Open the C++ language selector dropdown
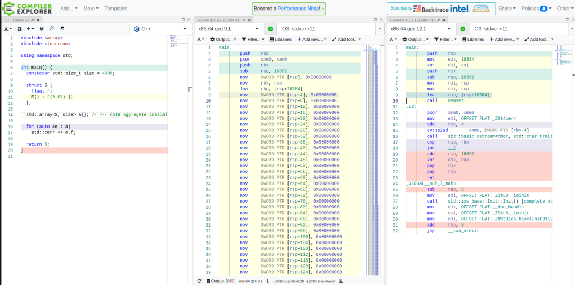This screenshot has width=575, height=285. pos(160,29)
